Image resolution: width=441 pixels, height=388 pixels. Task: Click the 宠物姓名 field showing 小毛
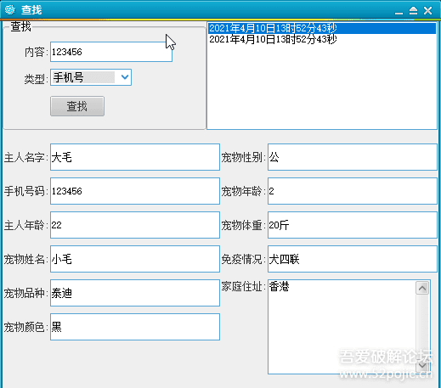point(135,259)
